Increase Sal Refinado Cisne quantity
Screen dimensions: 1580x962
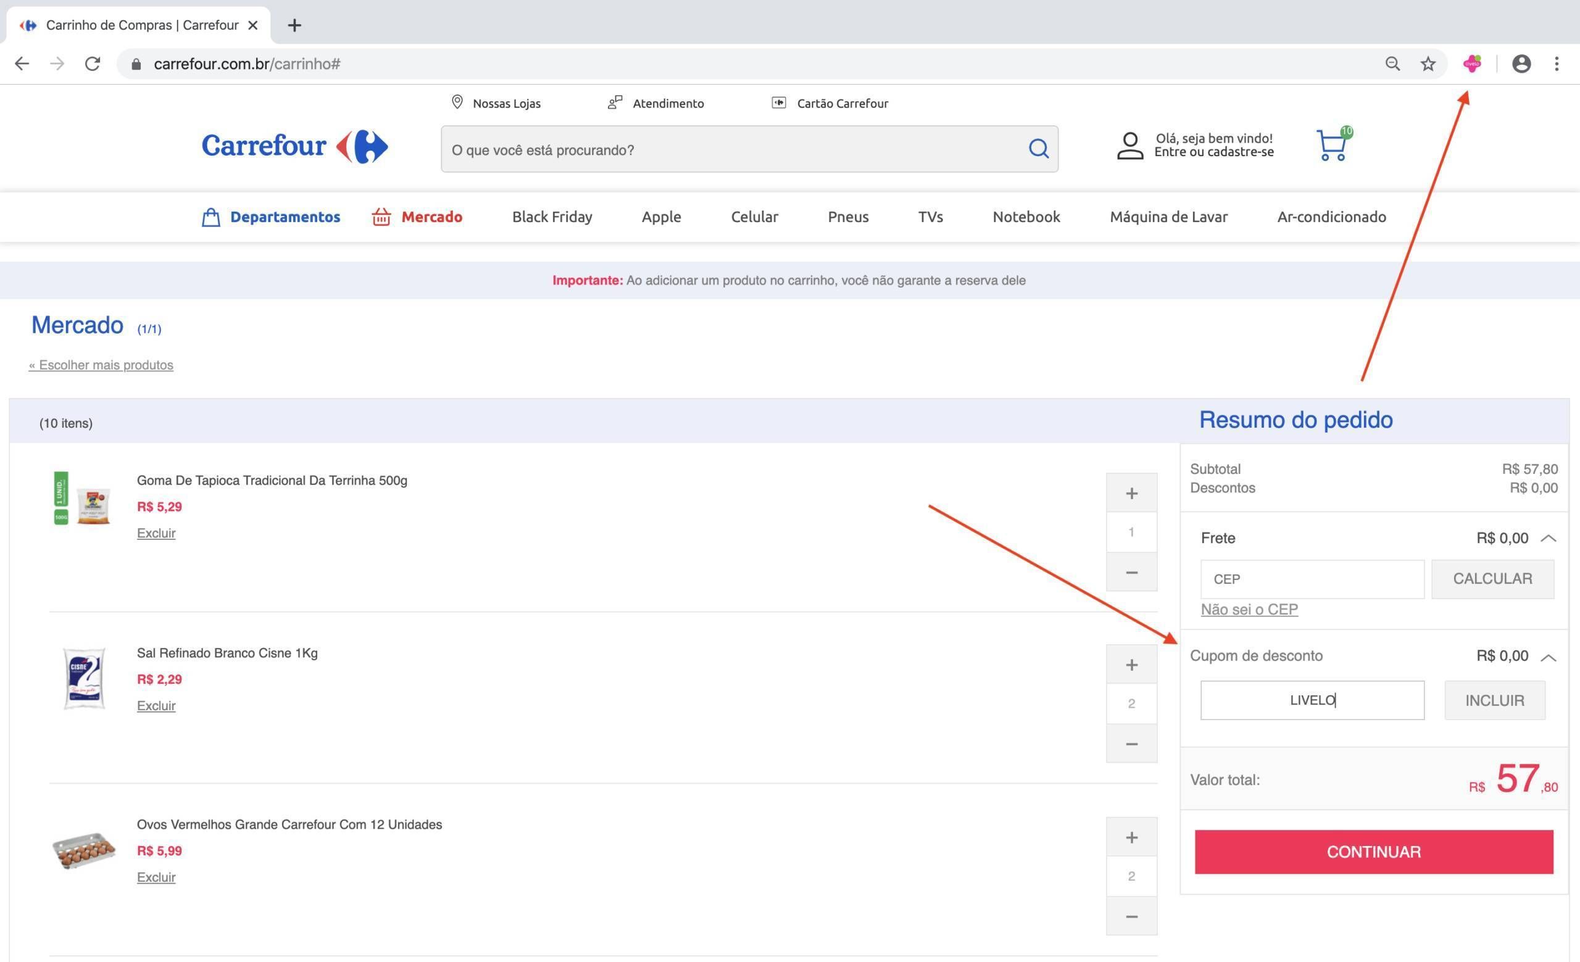(x=1131, y=665)
